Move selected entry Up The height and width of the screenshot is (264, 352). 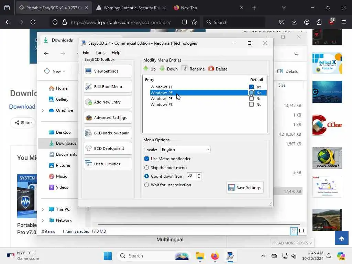pyautogui.click(x=150, y=69)
